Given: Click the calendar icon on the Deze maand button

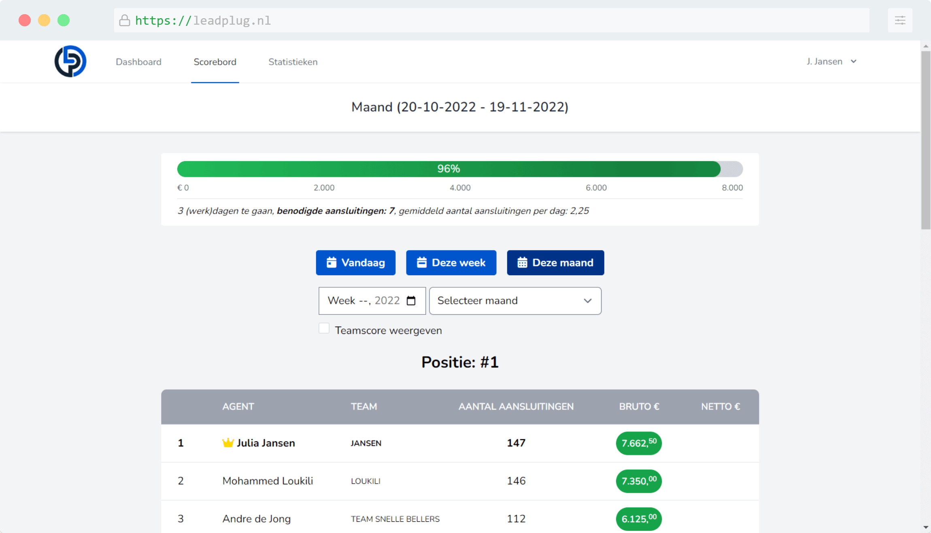Looking at the screenshot, I should (x=521, y=262).
